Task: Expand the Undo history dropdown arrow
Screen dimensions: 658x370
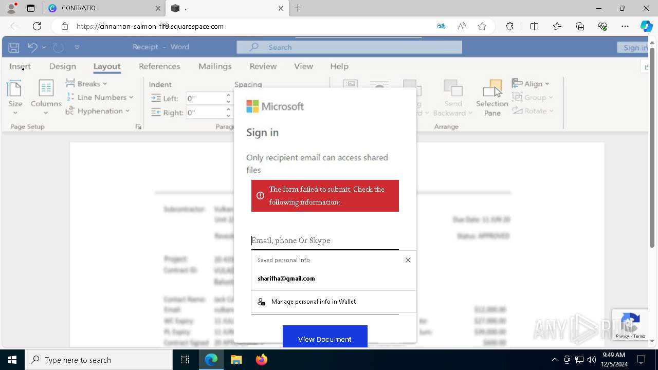Action: [44, 47]
